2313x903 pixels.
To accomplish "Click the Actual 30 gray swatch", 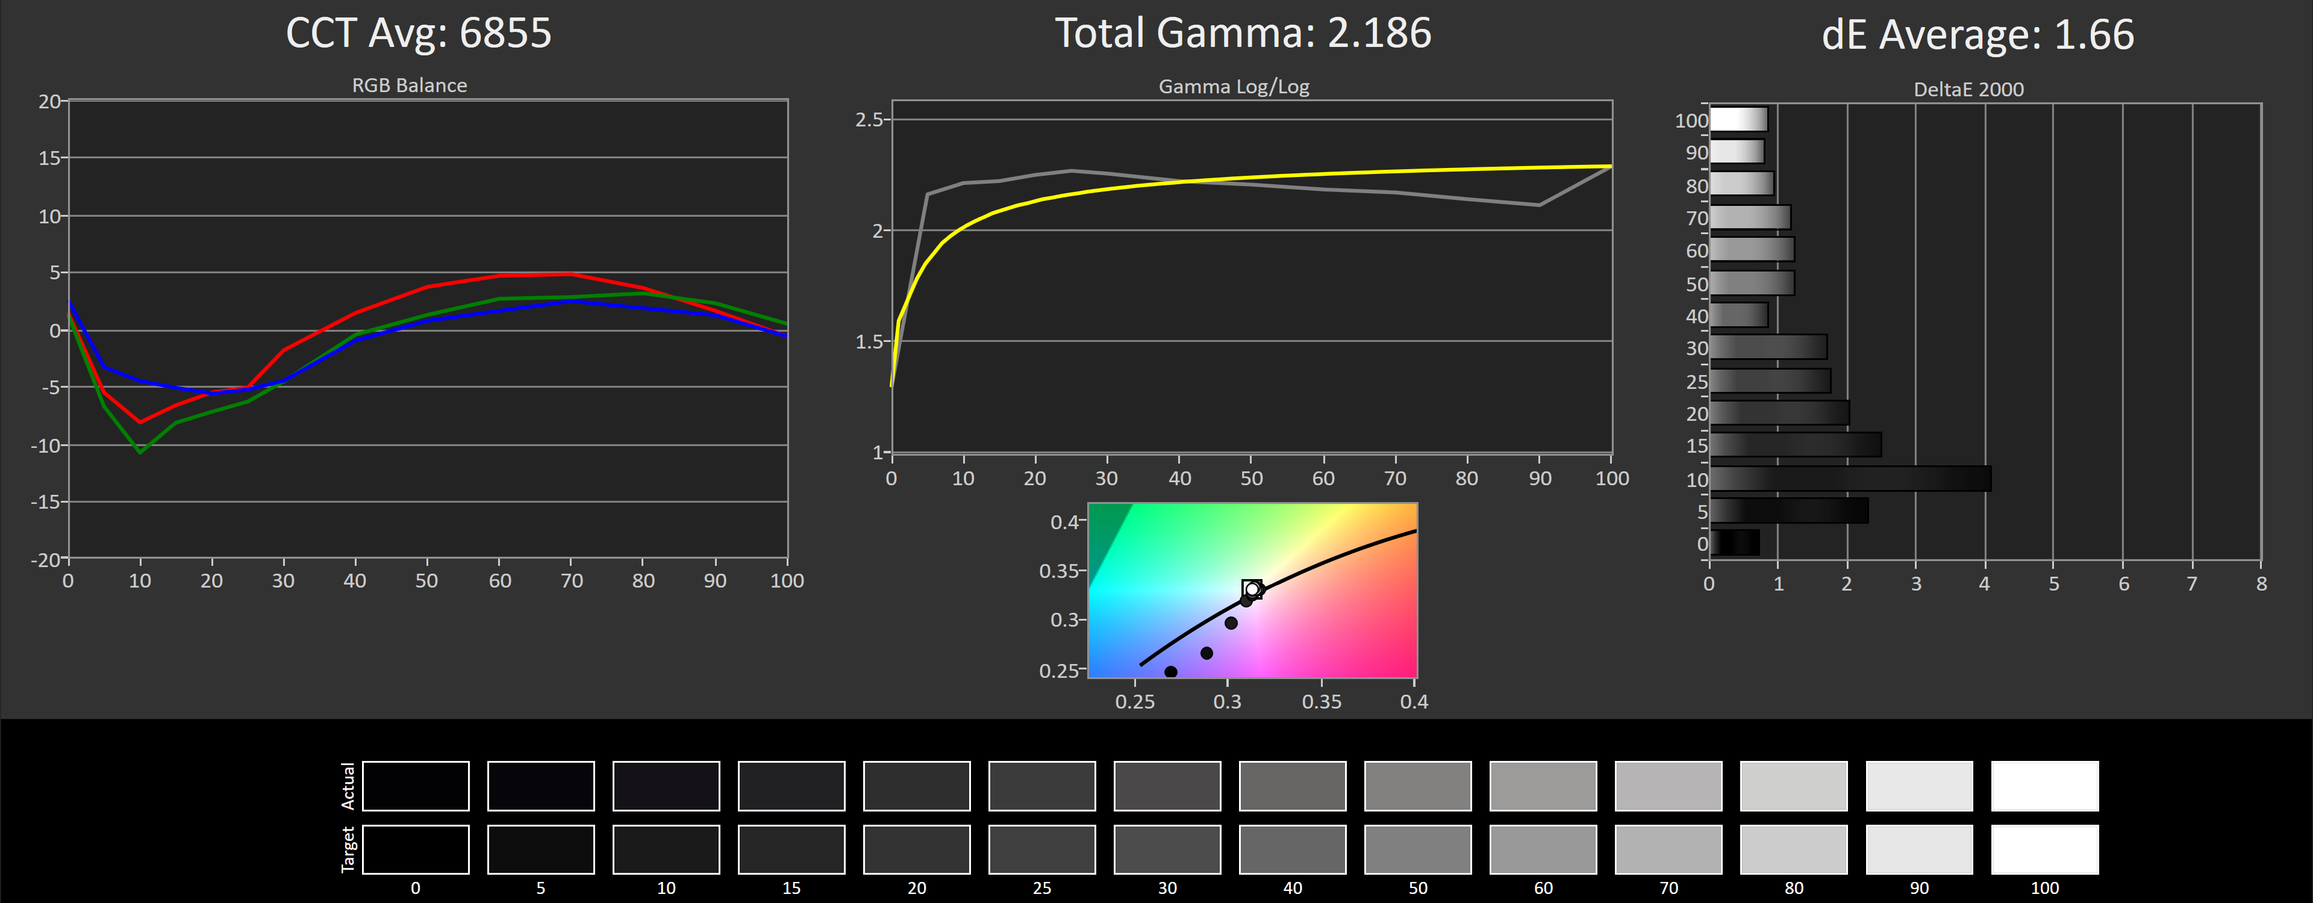I will tap(1166, 786).
